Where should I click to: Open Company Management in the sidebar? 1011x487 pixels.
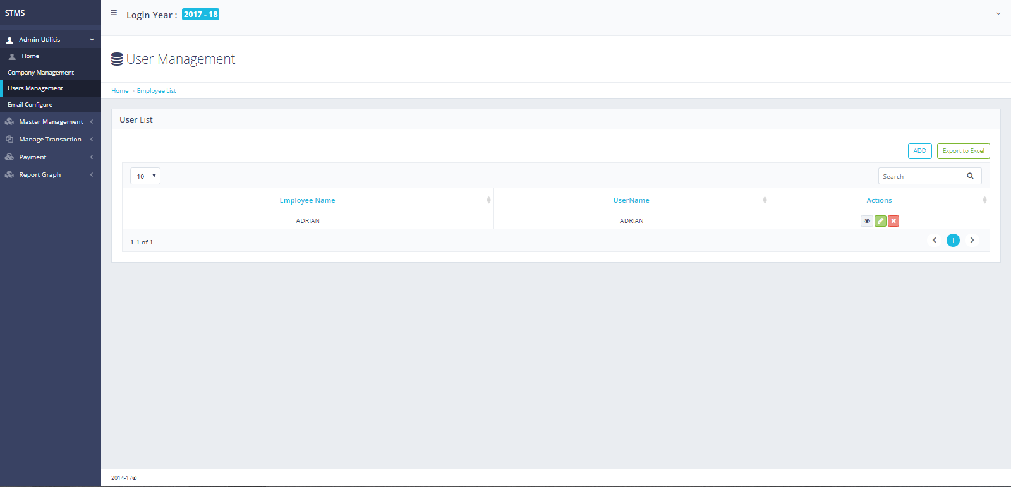(40, 73)
